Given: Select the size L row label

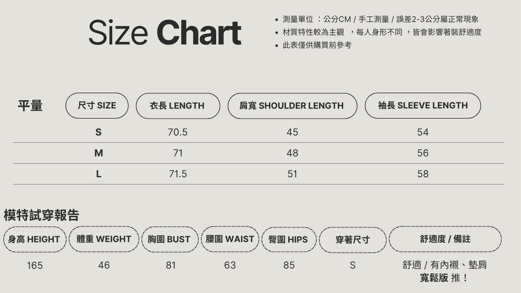Looking at the screenshot, I should (99, 174).
